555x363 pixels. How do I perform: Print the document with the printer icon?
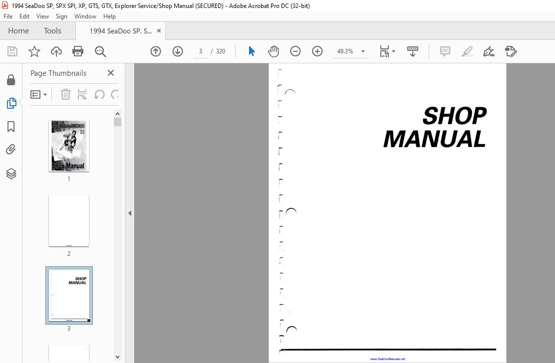pos(78,51)
